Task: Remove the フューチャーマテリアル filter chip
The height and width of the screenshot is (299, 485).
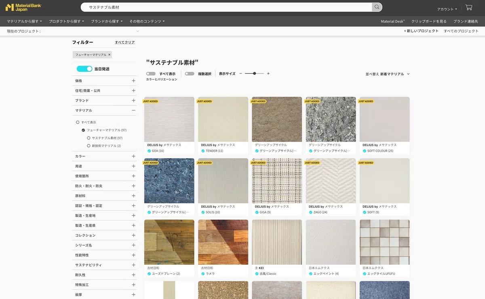Action: pyautogui.click(x=109, y=54)
